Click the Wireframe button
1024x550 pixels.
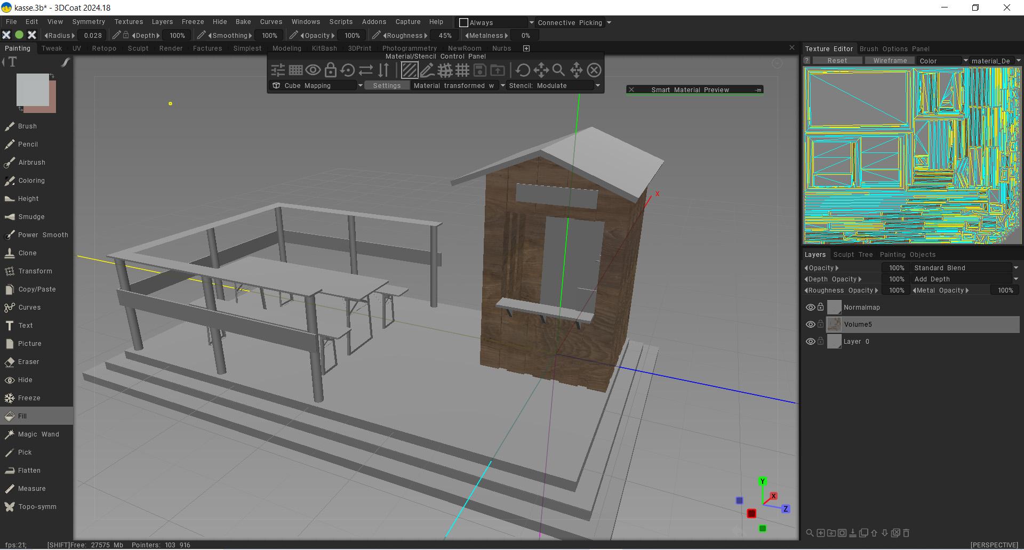(x=890, y=61)
